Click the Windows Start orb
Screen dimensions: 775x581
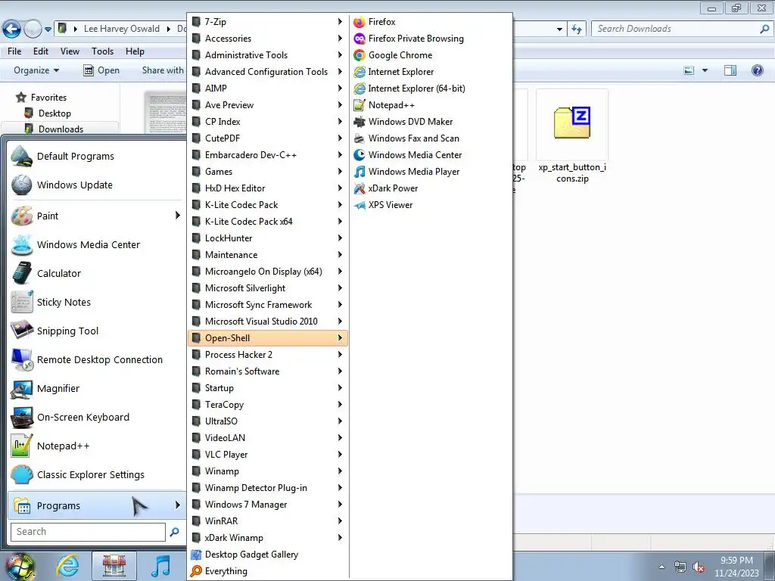click(19, 567)
